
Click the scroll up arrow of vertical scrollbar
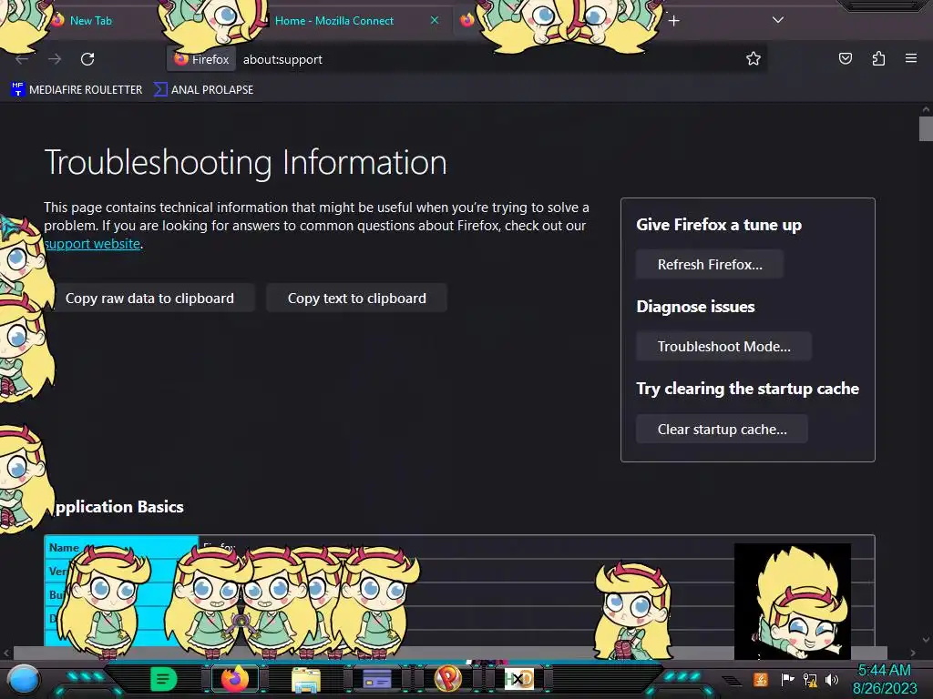(926, 109)
